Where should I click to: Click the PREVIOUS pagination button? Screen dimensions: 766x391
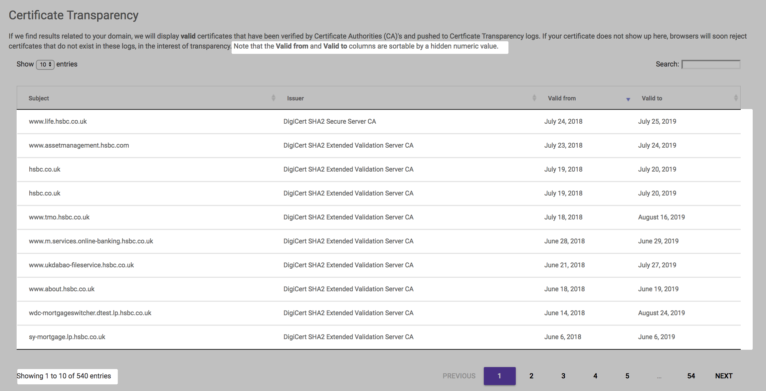click(459, 376)
